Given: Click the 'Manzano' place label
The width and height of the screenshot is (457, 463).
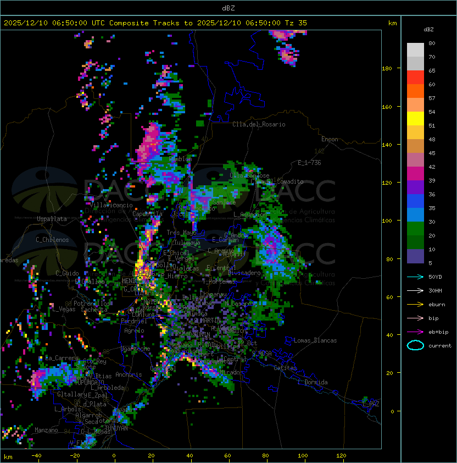Looking at the screenshot, I should tap(46, 430).
